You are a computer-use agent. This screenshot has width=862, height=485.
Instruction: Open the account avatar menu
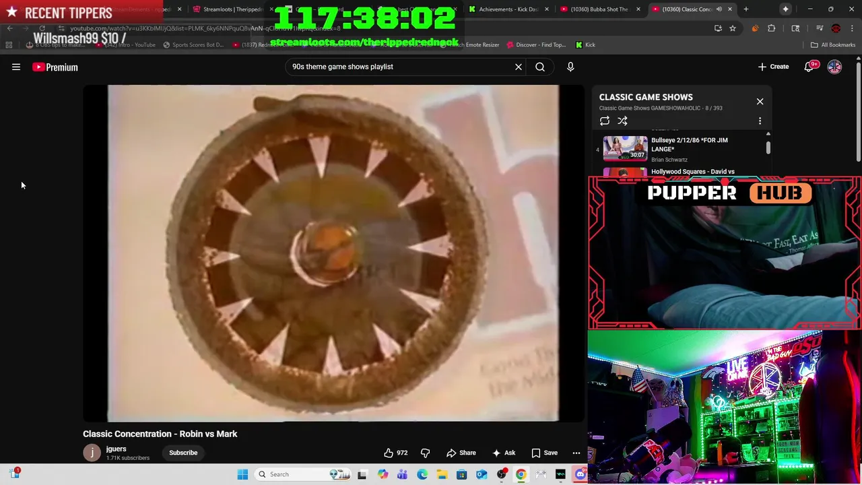(x=834, y=67)
